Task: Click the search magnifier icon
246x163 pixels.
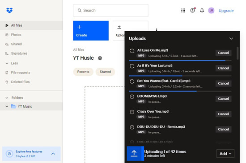Action: pos(80,11)
